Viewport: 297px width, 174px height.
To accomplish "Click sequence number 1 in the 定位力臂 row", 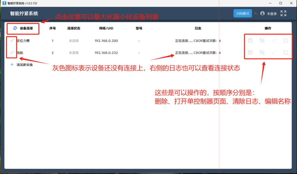I will (53, 41).
